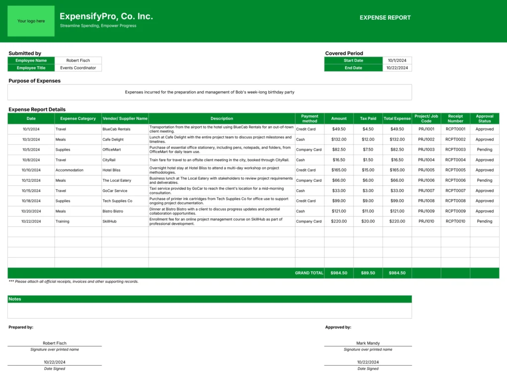
Task: Click the Pending status on the SkillHub row
Action: (x=484, y=221)
